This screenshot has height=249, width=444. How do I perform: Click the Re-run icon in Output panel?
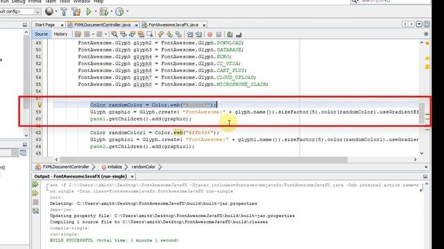[35, 185]
